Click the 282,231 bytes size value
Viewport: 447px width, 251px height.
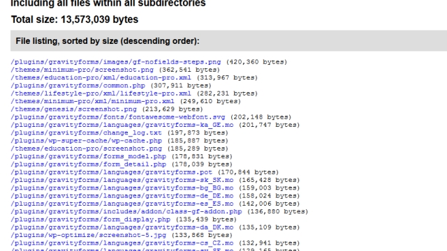coord(227,93)
